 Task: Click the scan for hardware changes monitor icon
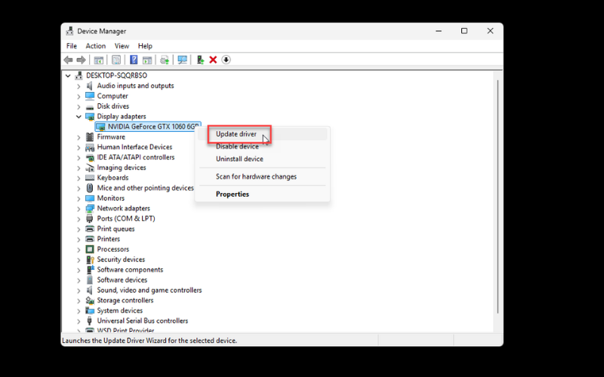click(x=182, y=60)
